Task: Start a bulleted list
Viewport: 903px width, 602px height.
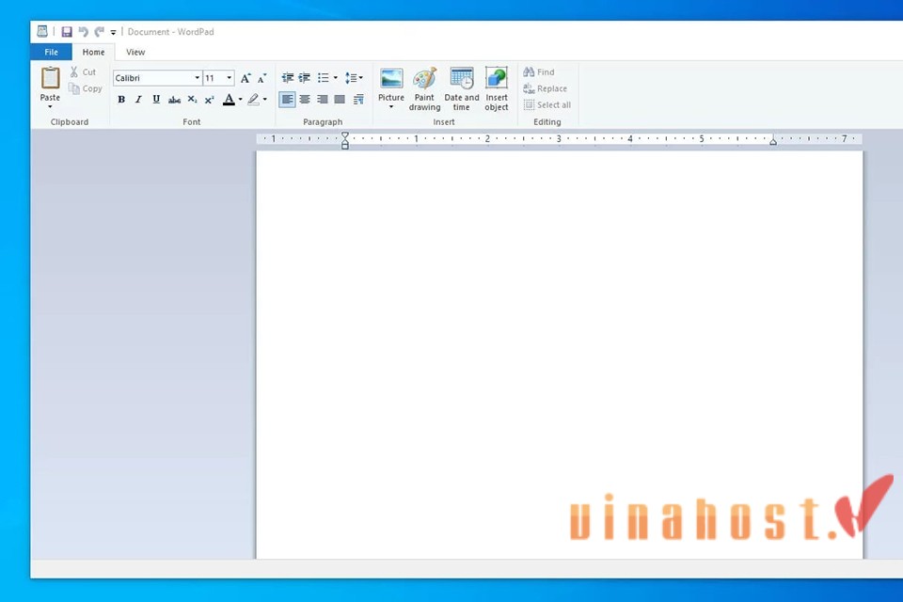Action: pyautogui.click(x=323, y=78)
